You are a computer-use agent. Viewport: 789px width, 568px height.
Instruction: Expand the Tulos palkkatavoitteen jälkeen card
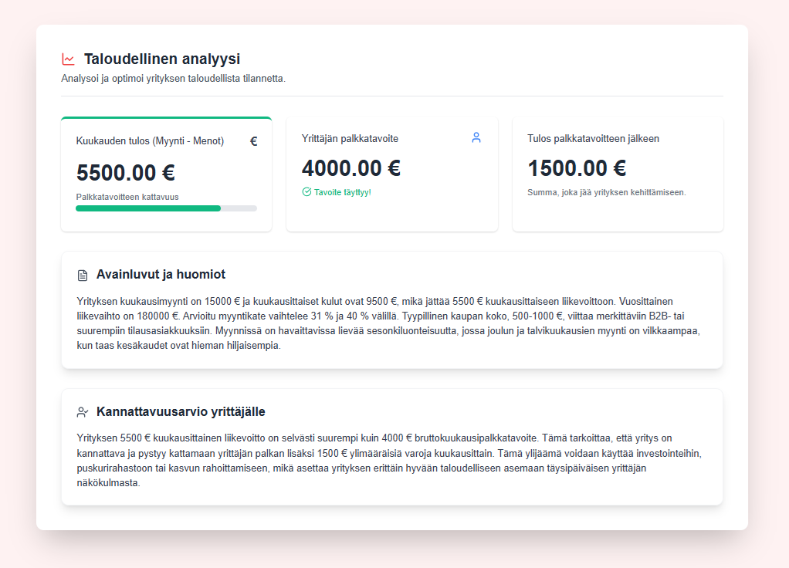point(617,173)
